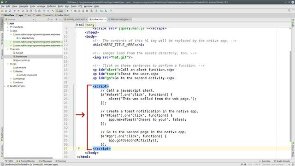Click the project panel horizontal scrollbar
Screen dimensions: 295x166
pos(28,158)
